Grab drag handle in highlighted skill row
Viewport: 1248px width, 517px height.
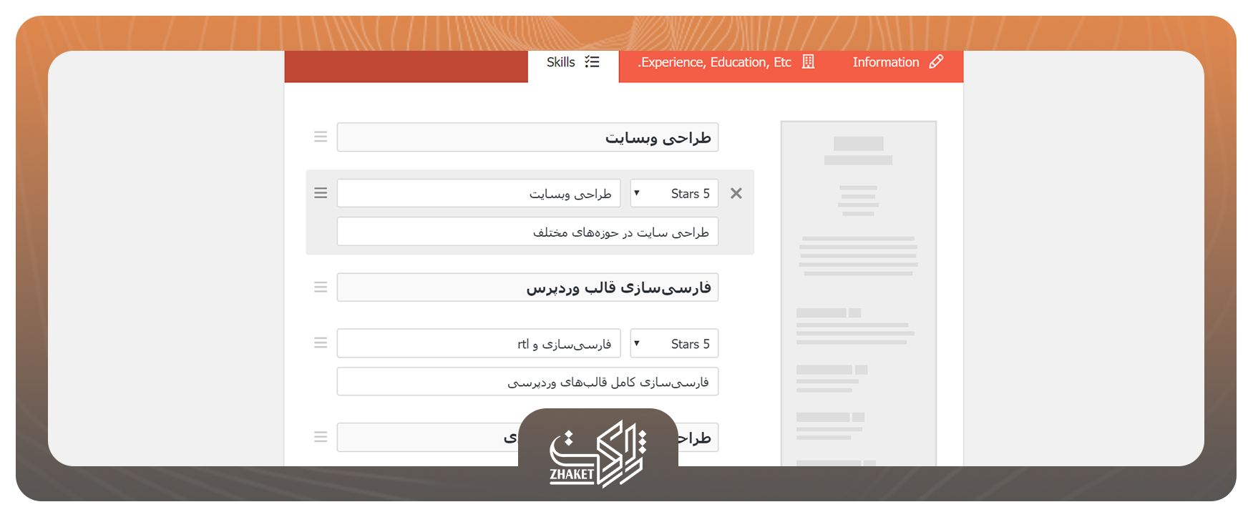coord(321,193)
